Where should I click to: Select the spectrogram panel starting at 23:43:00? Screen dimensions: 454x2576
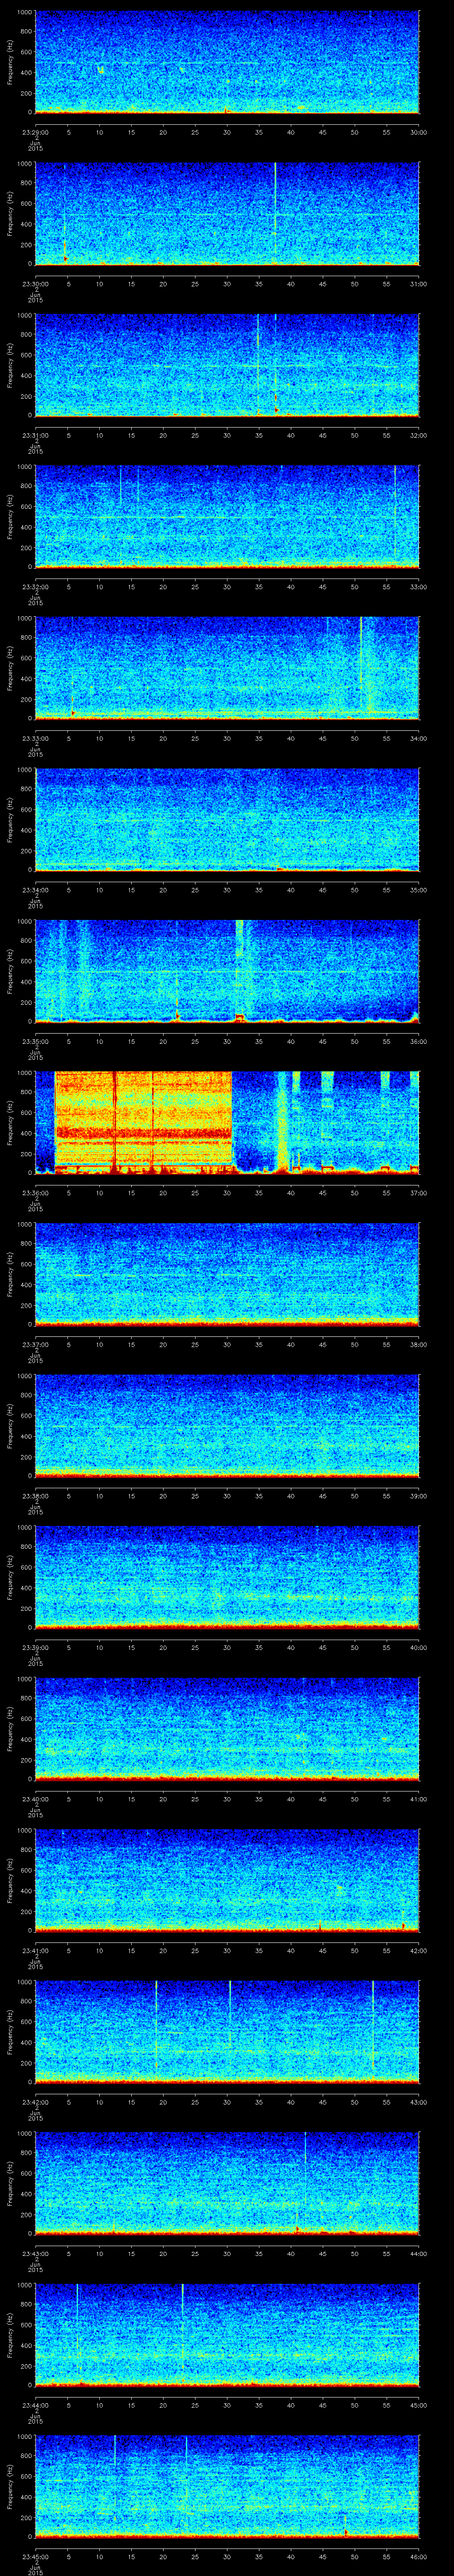[227, 2183]
